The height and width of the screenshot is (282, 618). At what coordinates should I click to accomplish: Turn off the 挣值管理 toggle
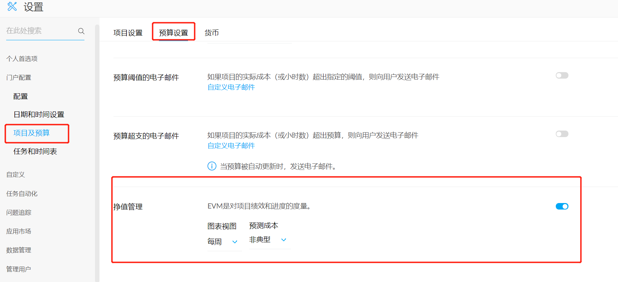tap(562, 206)
